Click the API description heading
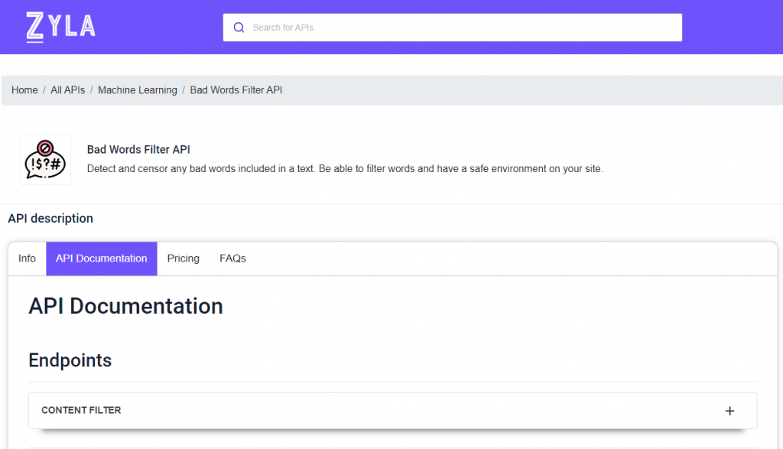Screen dimensions: 783x449 click(x=50, y=219)
